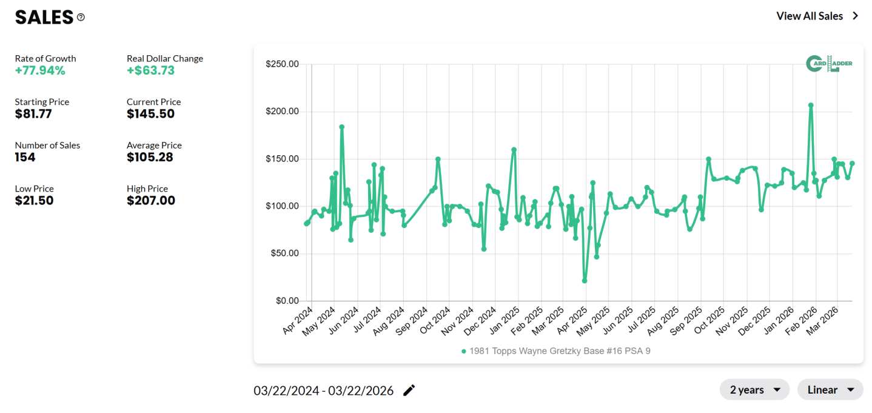Image resolution: width=872 pixels, height=413 pixels.
Task: Toggle the chart scale using the Linear control
Action: coord(830,389)
